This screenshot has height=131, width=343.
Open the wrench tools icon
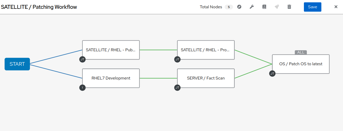[x=252, y=7]
